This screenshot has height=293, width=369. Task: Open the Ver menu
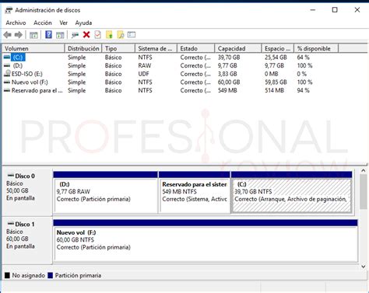(x=64, y=23)
